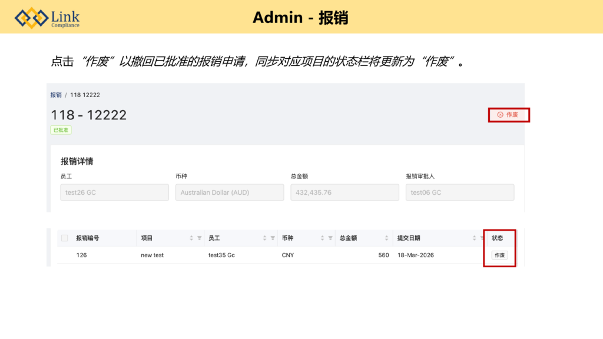The width and height of the screenshot is (603, 339).
Task: Click the 总金额 field showing 432,435.76
Action: 344,192
